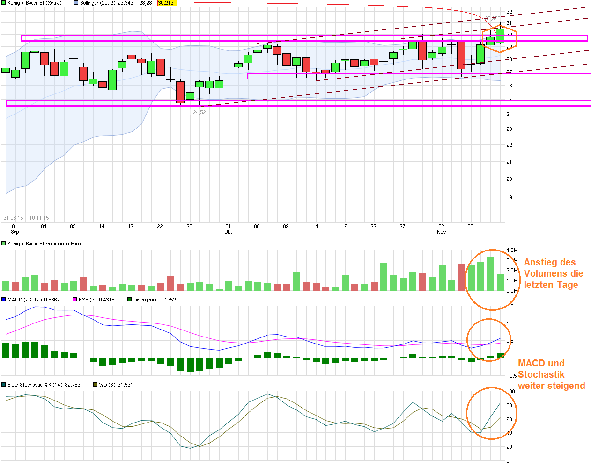
Task: Click the "Okt." label on the time axis
Action: 229,231
